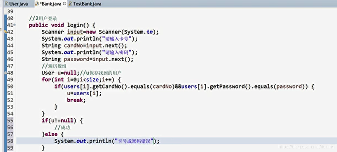Place cursor on 'login()' method name

click(78, 25)
